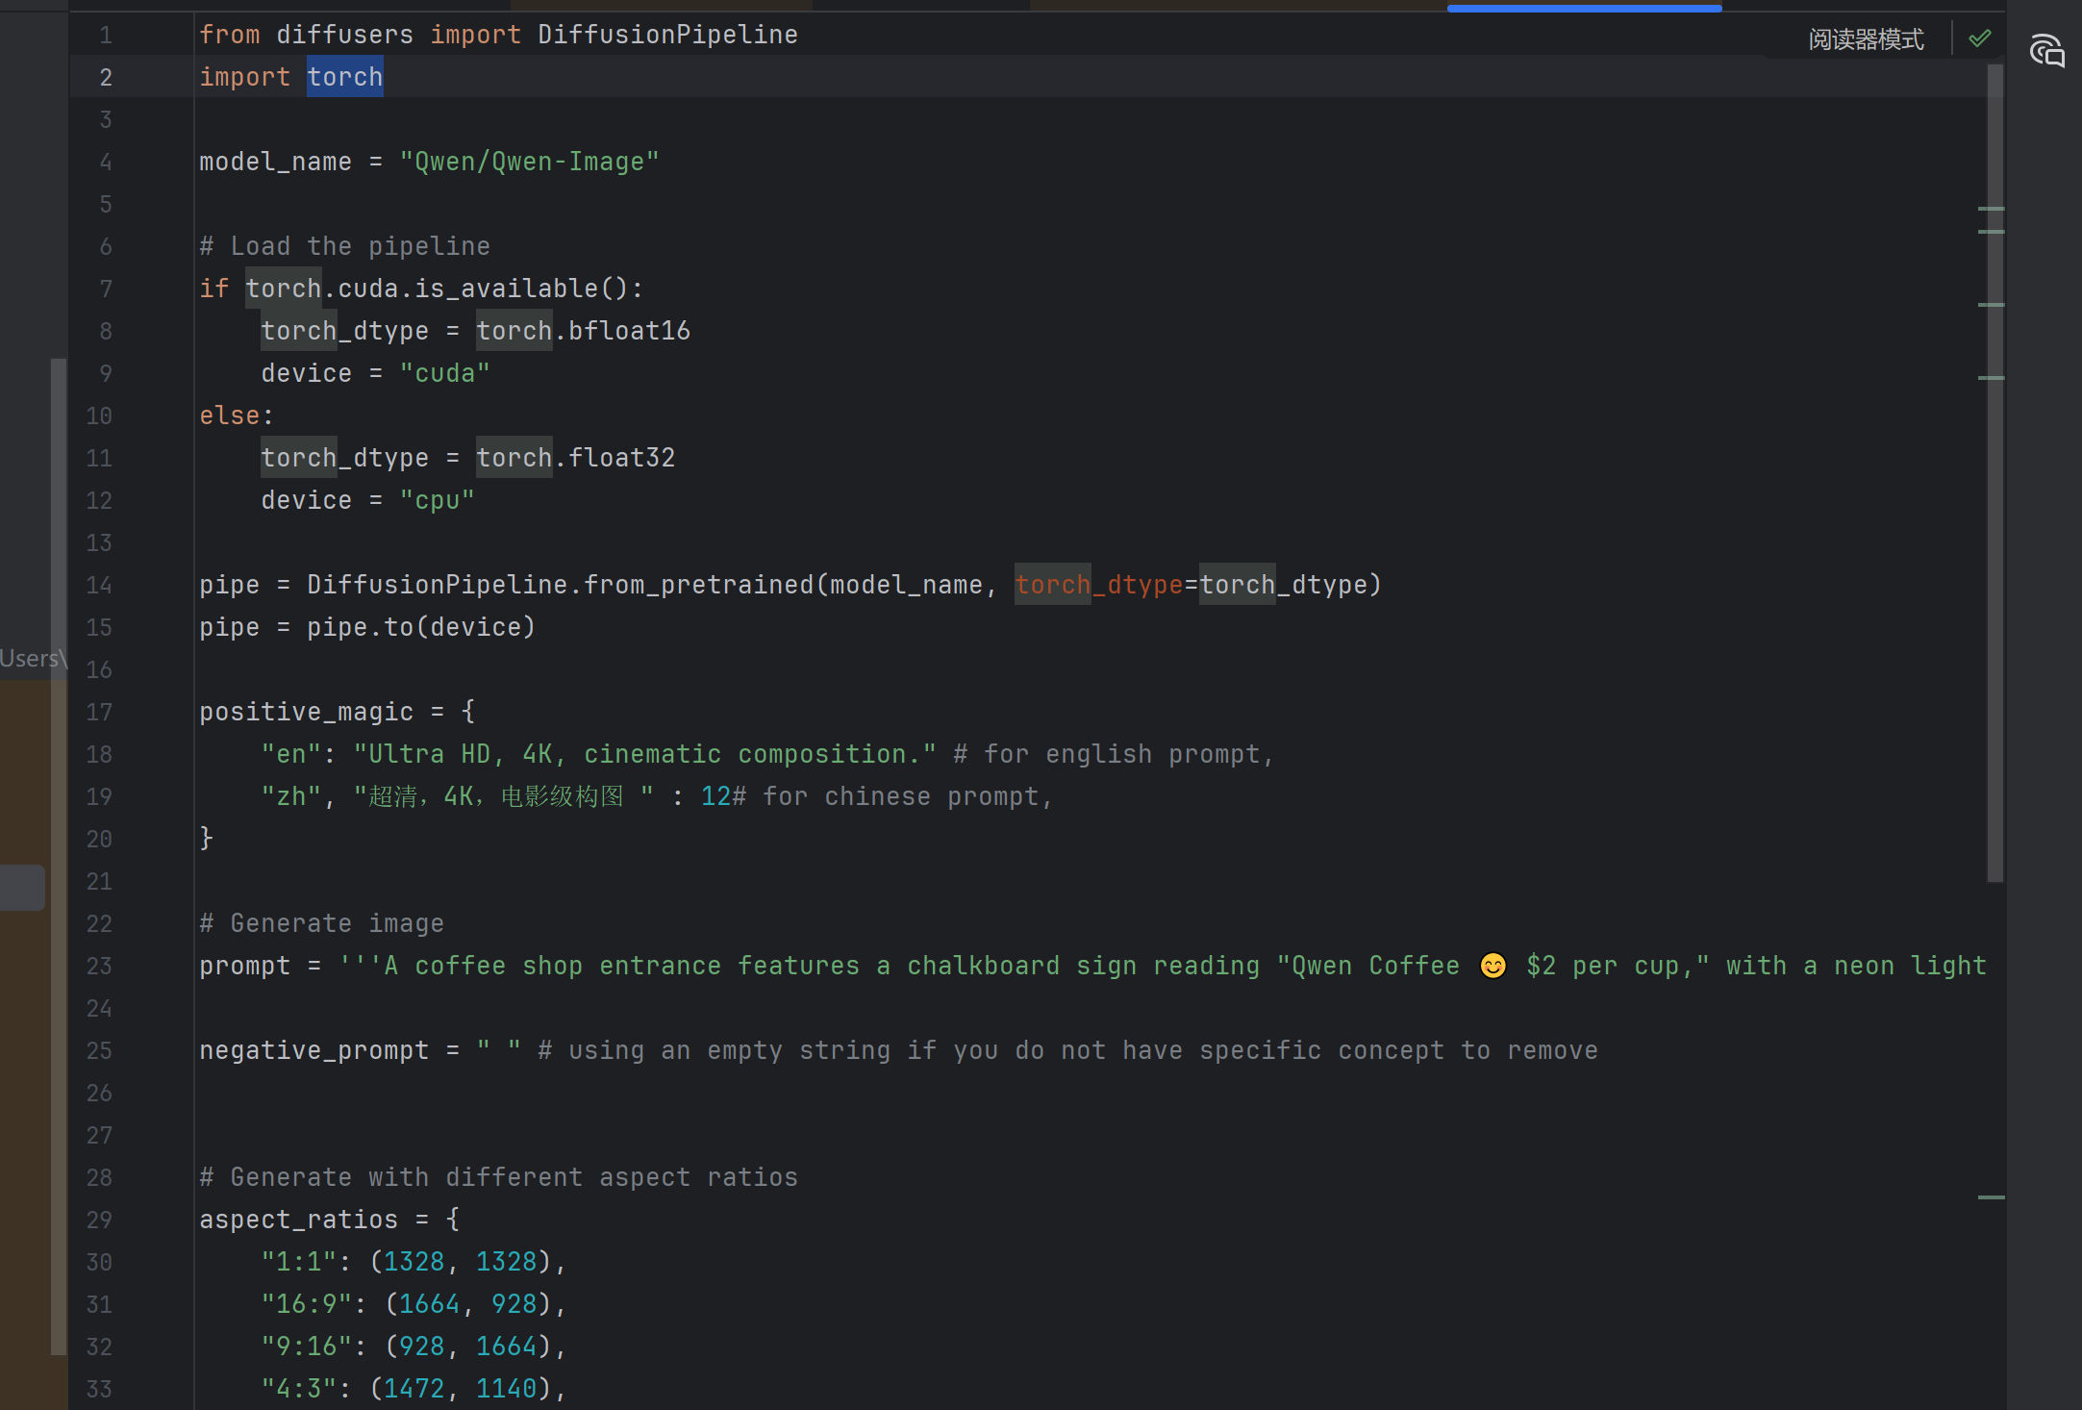
Task: Click the topmost marker on the error stripe
Action: tap(1991, 209)
